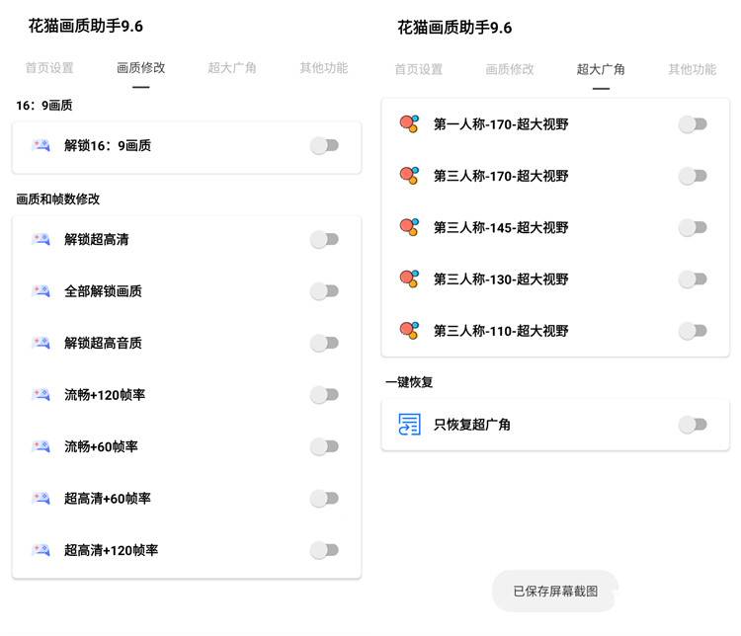The width and height of the screenshot is (741, 636).
Task: Click the bubble icon for 第一人称-170-超大视野
Action: tap(409, 123)
